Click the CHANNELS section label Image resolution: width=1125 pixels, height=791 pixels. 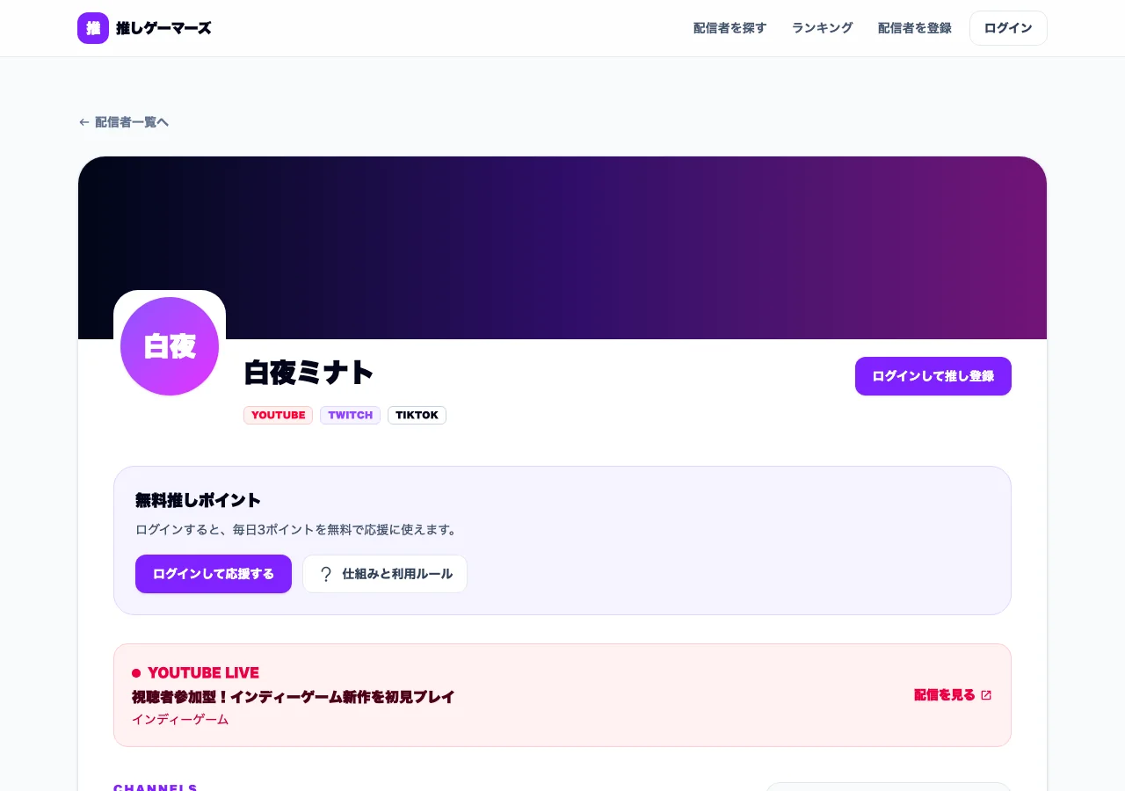pos(156,787)
